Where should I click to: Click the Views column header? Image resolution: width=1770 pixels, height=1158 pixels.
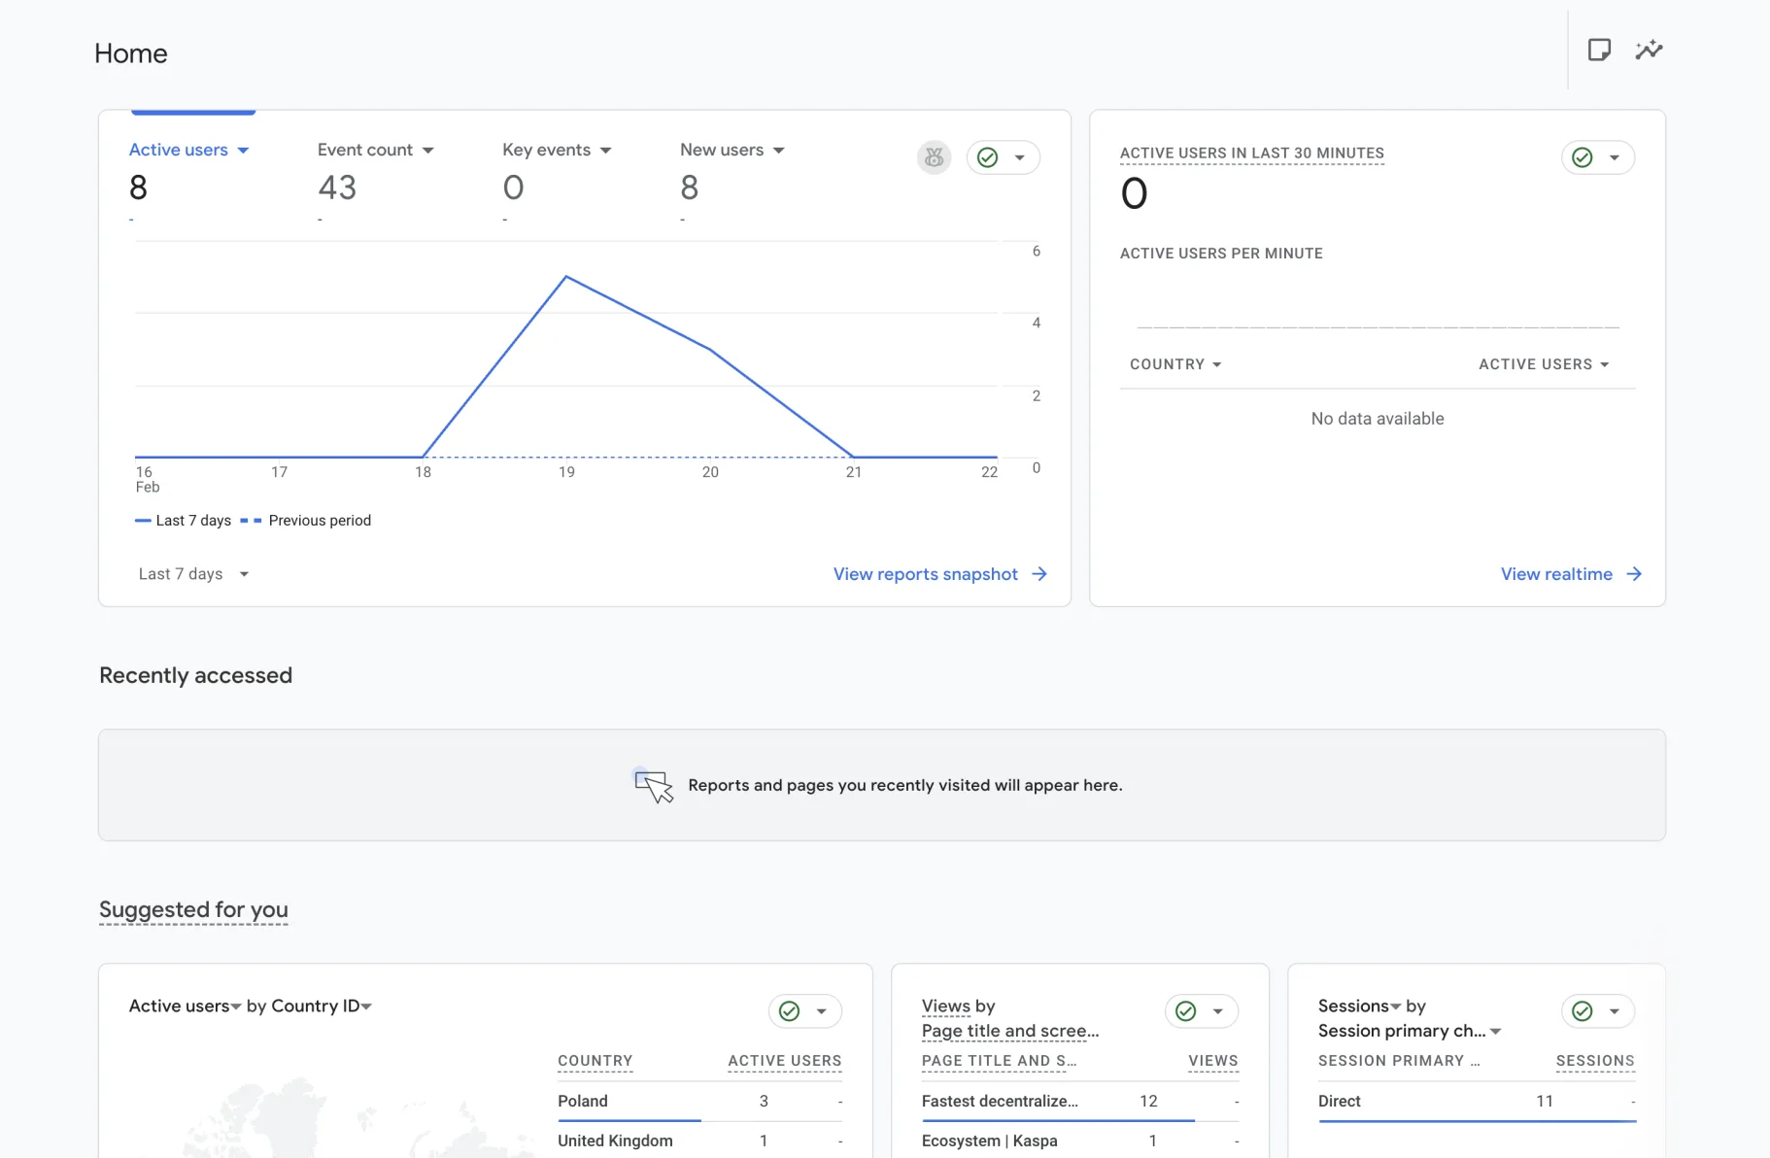click(1213, 1061)
